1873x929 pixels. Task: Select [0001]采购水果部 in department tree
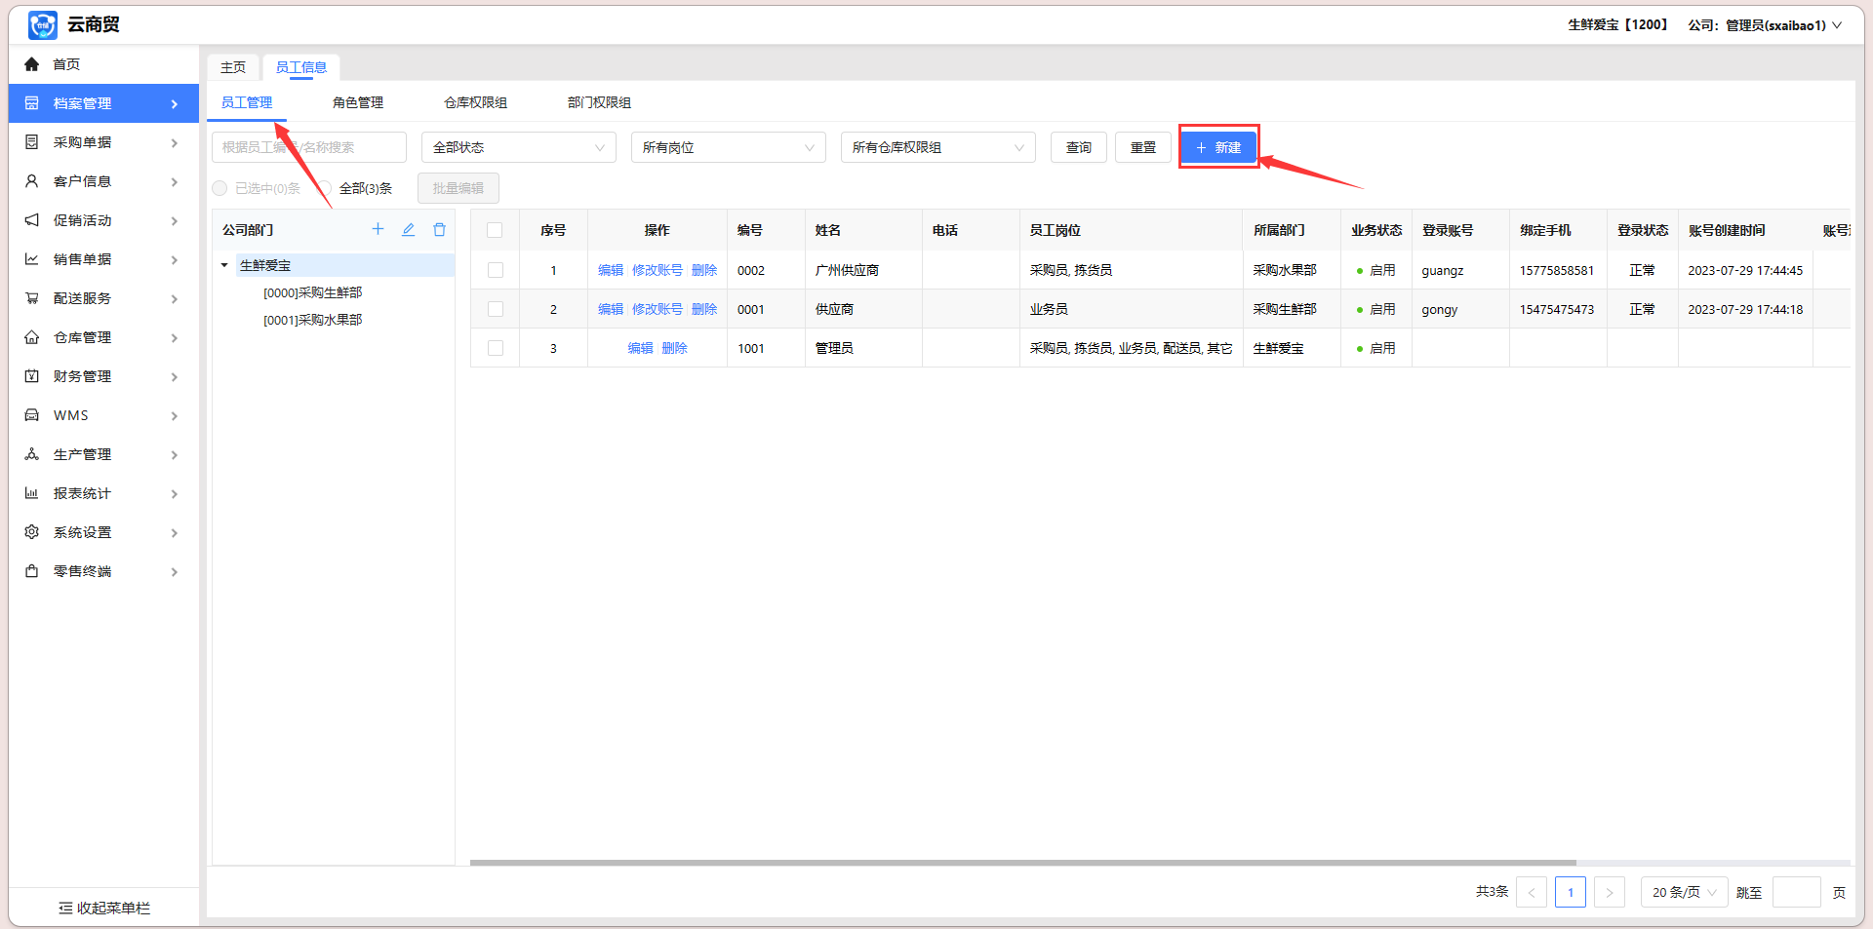312,320
